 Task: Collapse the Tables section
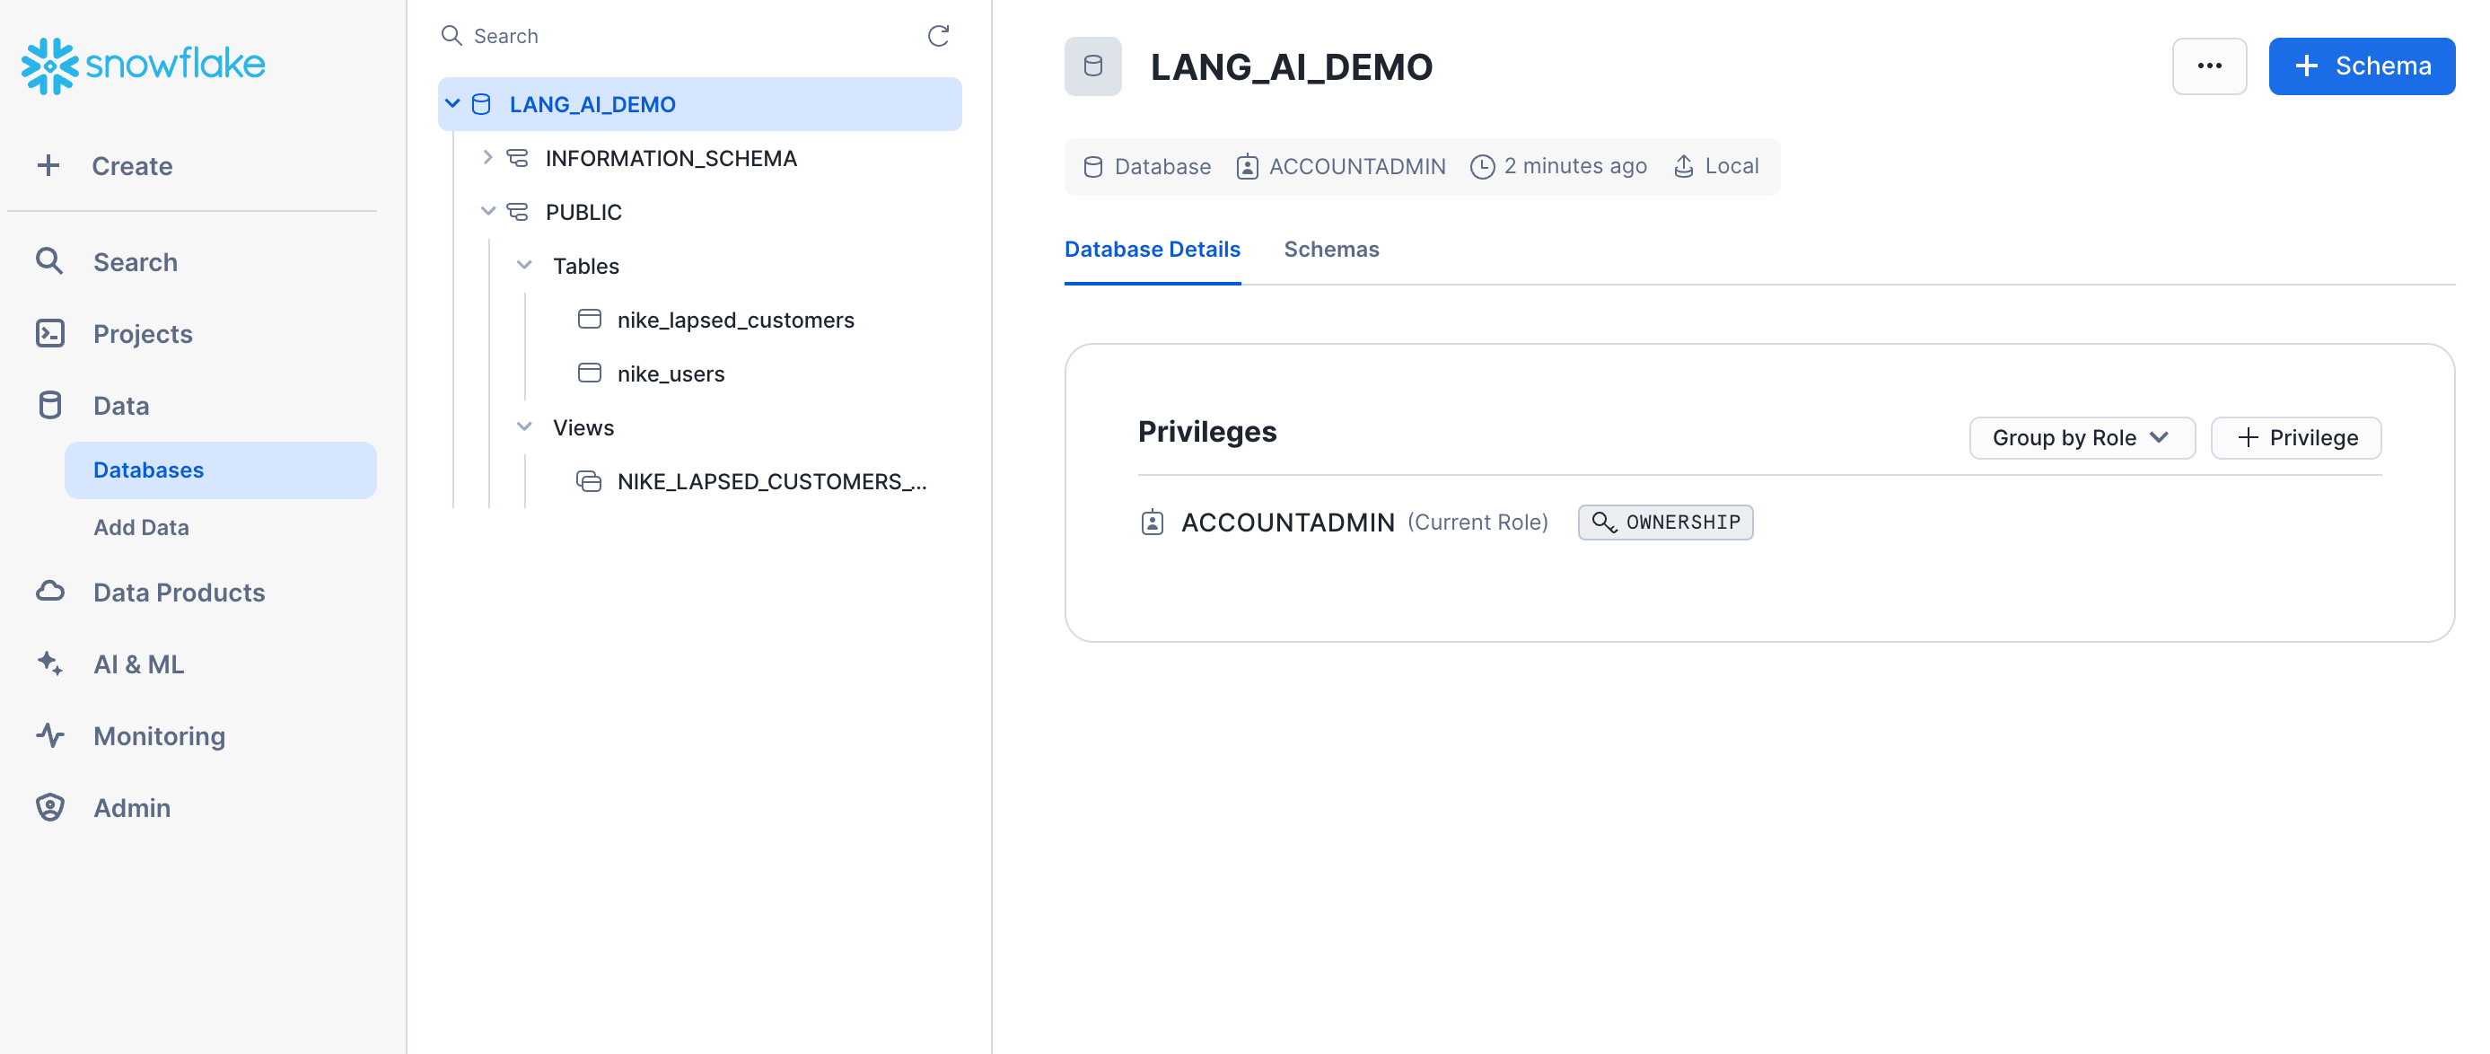pyautogui.click(x=525, y=265)
